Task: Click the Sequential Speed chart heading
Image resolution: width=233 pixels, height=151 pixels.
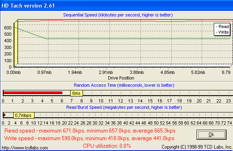Action: pyautogui.click(x=118, y=15)
